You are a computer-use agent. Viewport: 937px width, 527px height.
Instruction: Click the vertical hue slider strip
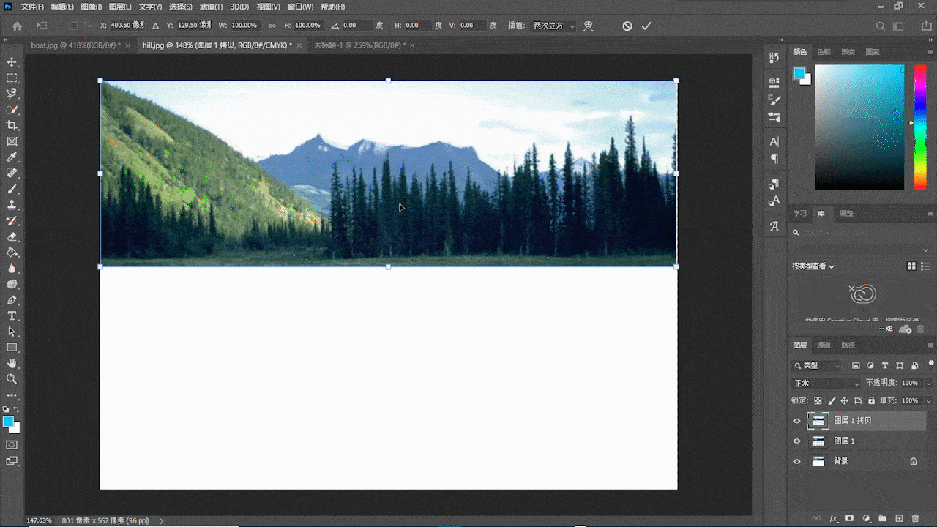click(x=920, y=127)
